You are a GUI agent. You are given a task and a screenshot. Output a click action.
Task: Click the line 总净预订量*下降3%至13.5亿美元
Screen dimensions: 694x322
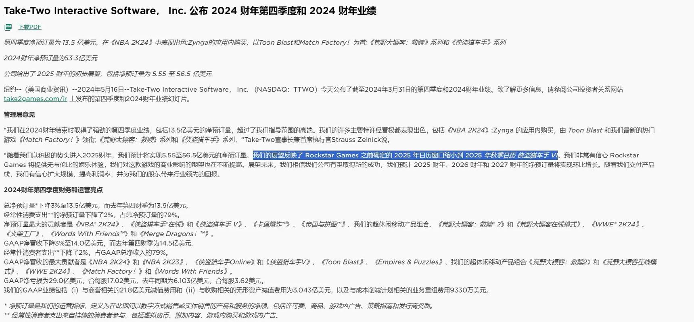[97, 205]
